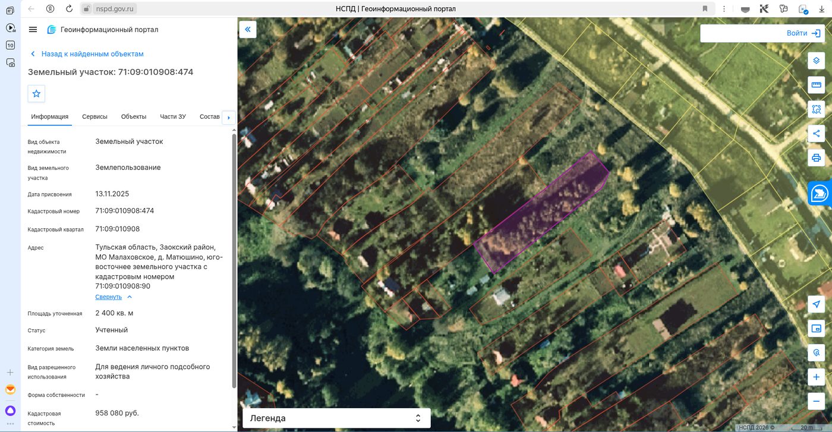Image resolution: width=832 pixels, height=432 pixels.
Task: Click cadastral quarter value 71:09:010908
Action: (118, 229)
